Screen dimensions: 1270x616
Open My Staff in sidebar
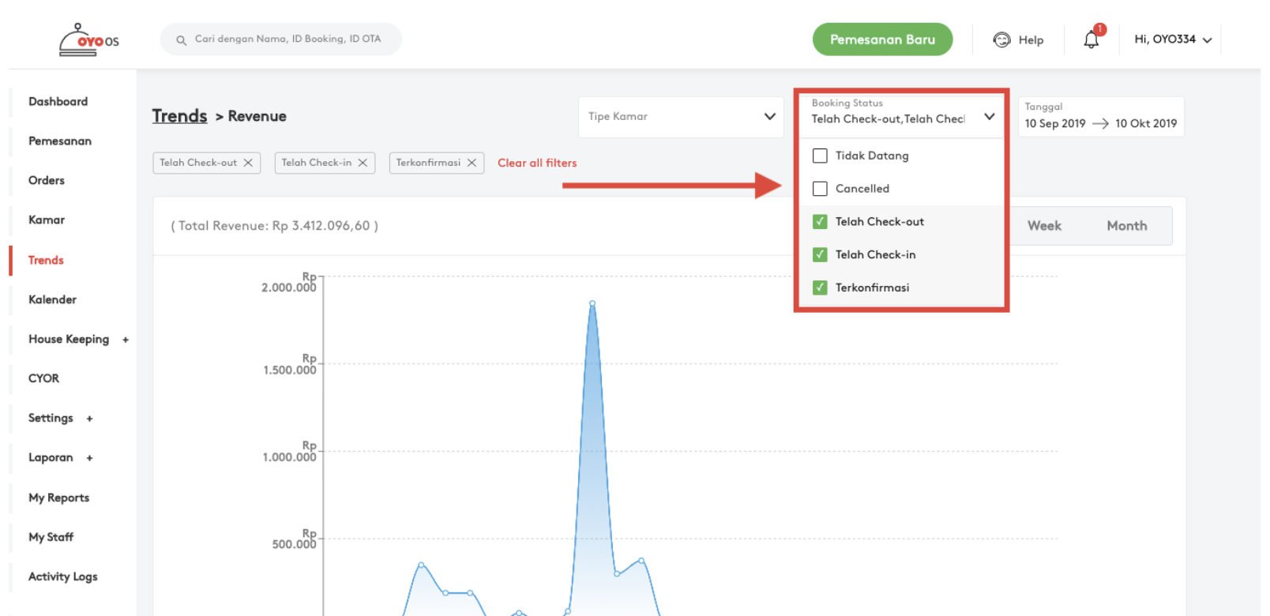51,538
